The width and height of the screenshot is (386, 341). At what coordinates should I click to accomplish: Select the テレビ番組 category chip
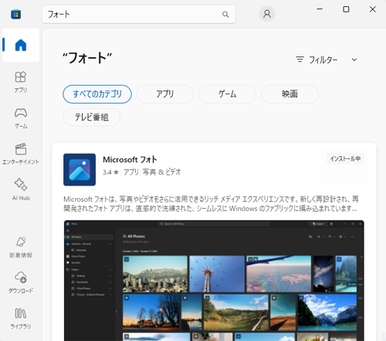coord(91,118)
